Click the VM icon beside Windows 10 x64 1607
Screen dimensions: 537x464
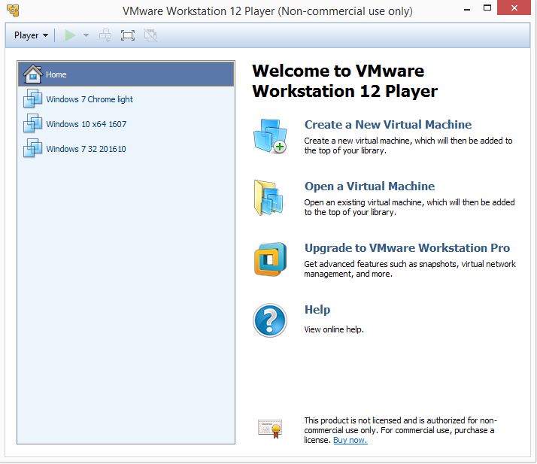tap(33, 123)
